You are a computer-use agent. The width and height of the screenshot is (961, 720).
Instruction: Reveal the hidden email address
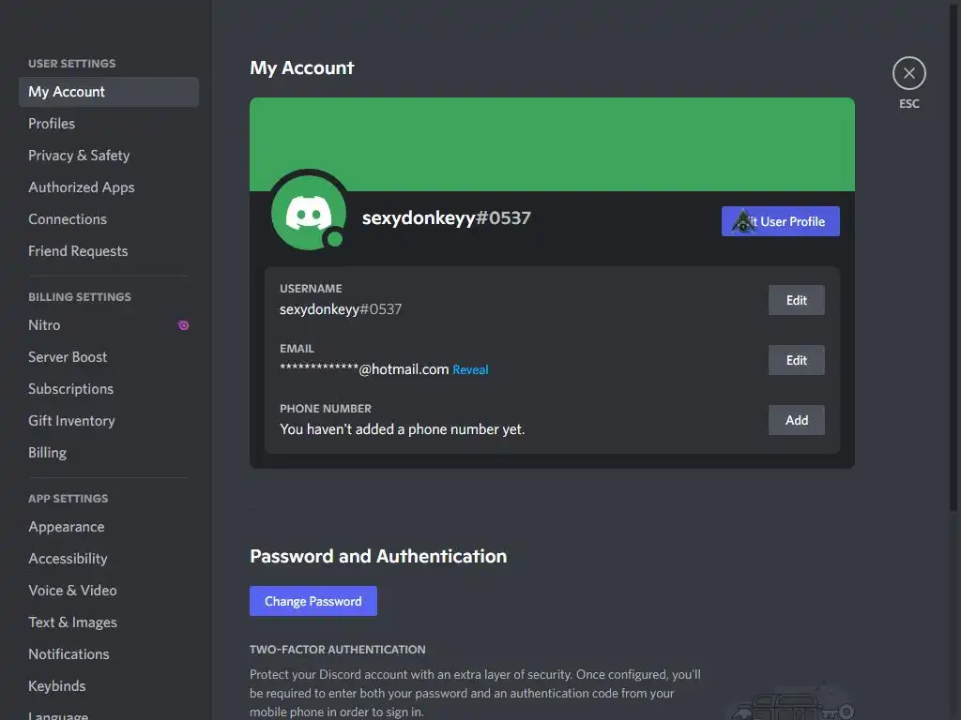[470, 369]
